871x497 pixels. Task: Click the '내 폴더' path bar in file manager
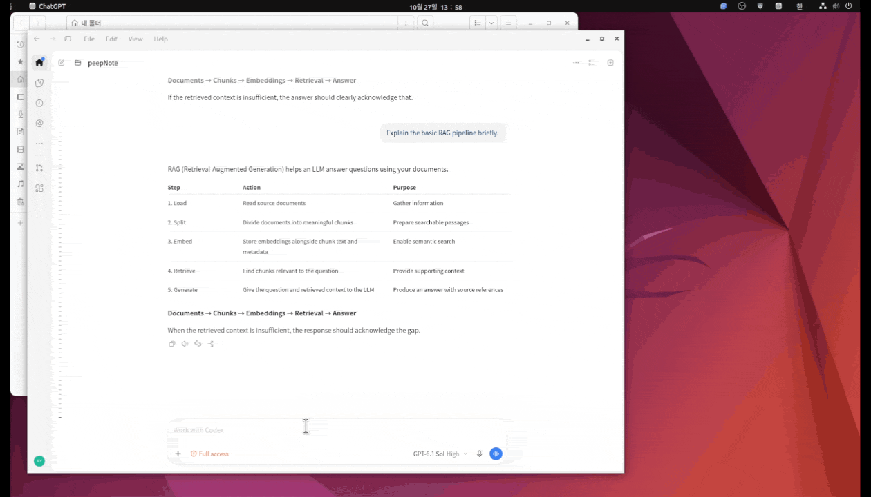coord(232,23)
